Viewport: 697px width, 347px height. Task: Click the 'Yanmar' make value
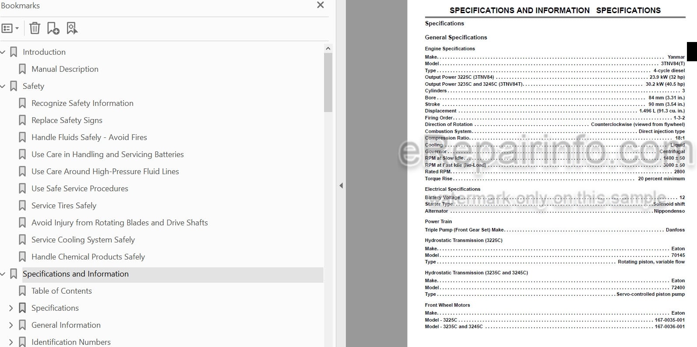coord(676,57)
